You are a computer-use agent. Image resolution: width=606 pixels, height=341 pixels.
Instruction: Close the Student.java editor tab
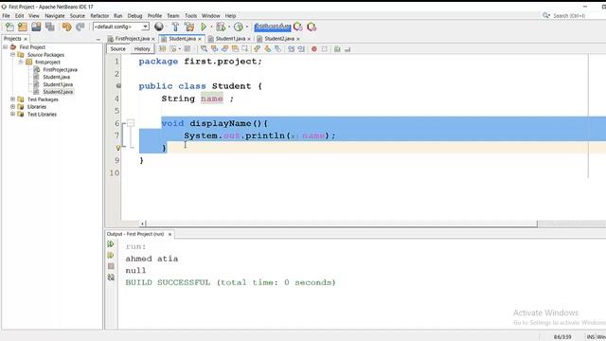pos(200,39)
